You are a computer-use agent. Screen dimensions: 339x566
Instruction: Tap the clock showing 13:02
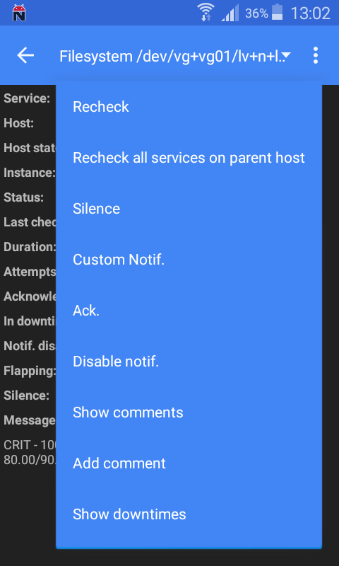[x=310, y=13]
